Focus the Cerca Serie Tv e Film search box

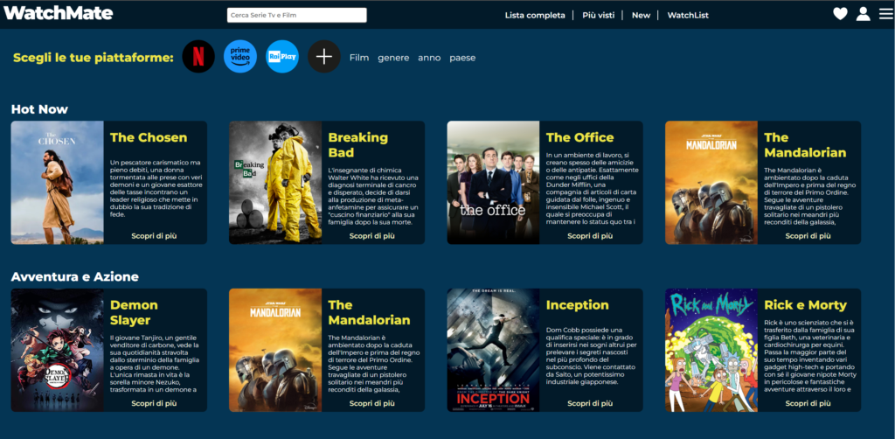click(x=297, y=16)
